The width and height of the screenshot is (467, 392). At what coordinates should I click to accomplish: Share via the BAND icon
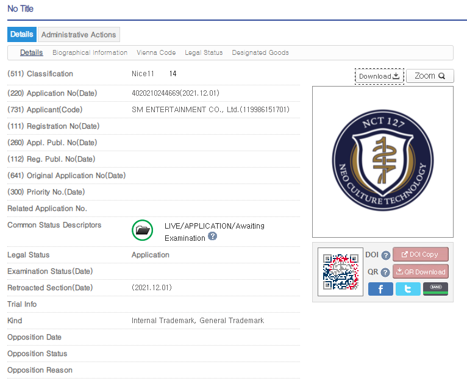point(435,289)
